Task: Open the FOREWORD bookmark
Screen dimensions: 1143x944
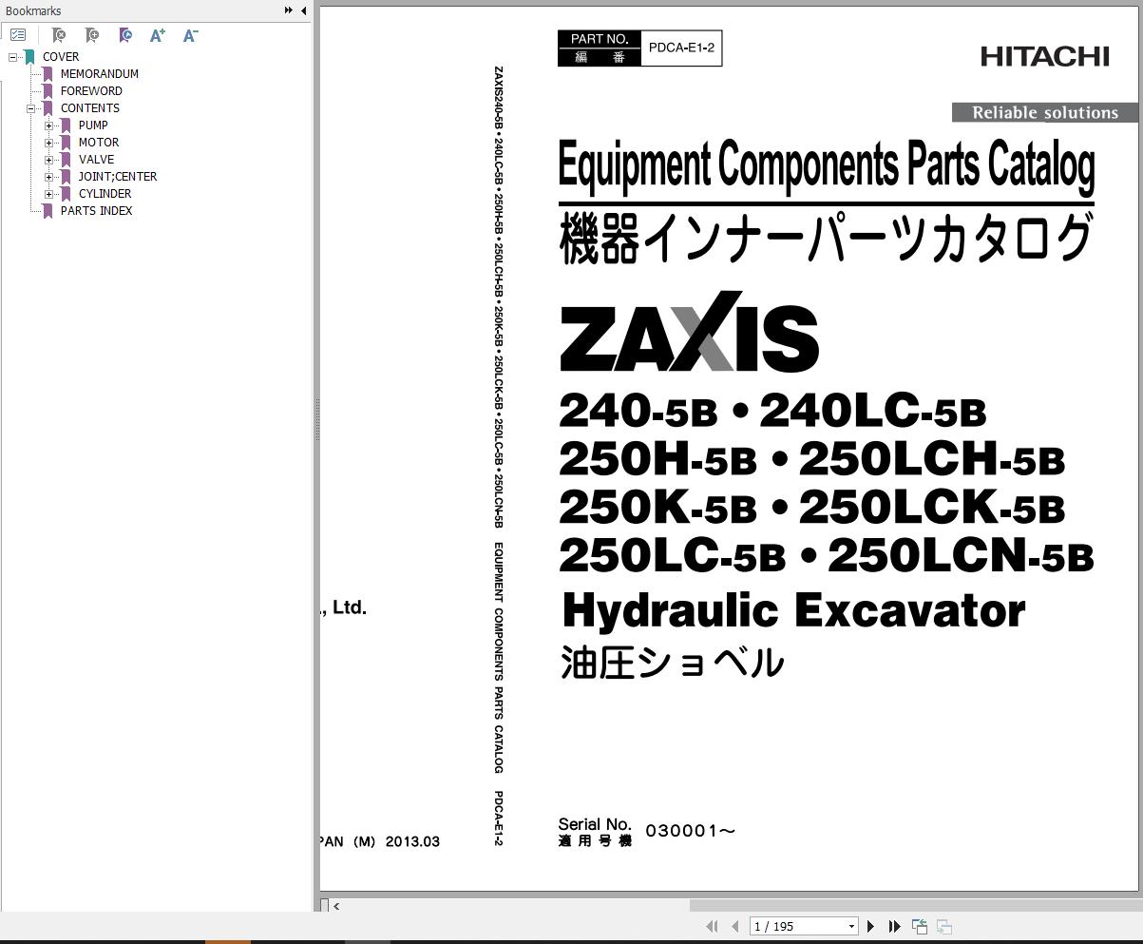Action: click(91, 91)
